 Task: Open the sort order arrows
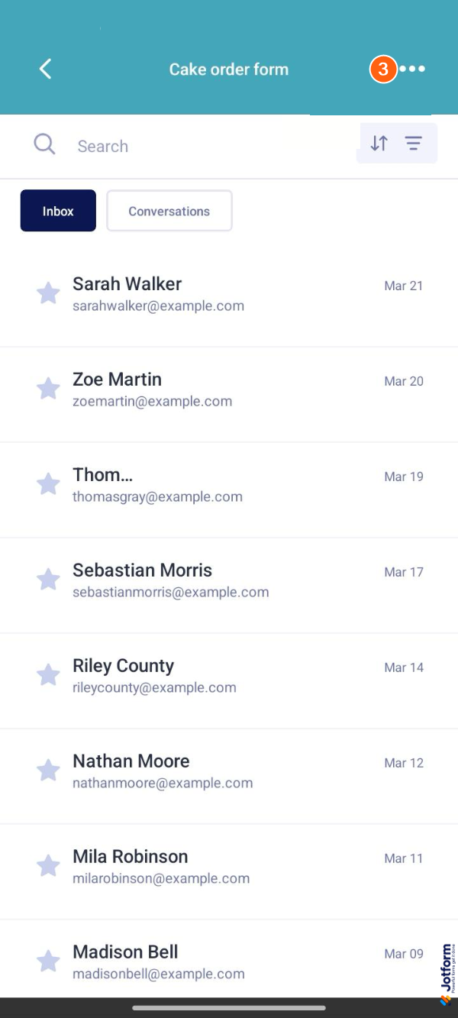379,143
